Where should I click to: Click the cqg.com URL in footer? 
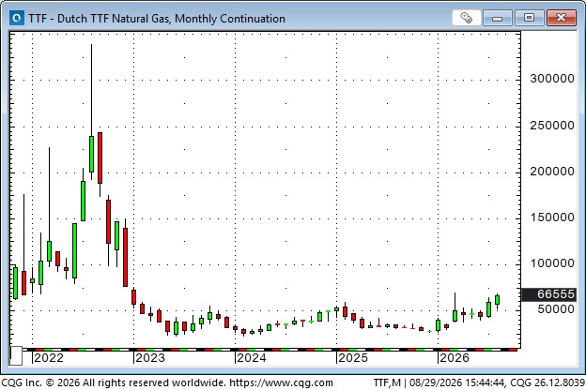pos(281,382)
